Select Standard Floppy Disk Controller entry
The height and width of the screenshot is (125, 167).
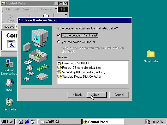pyautogui.click(x=79, y=77)
